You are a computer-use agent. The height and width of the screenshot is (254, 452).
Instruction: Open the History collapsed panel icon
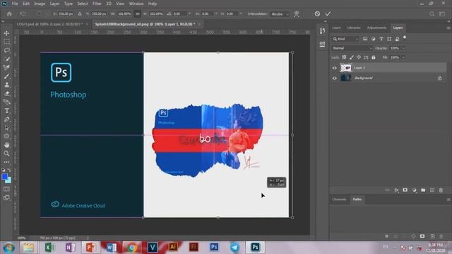[x=322, y=31]
